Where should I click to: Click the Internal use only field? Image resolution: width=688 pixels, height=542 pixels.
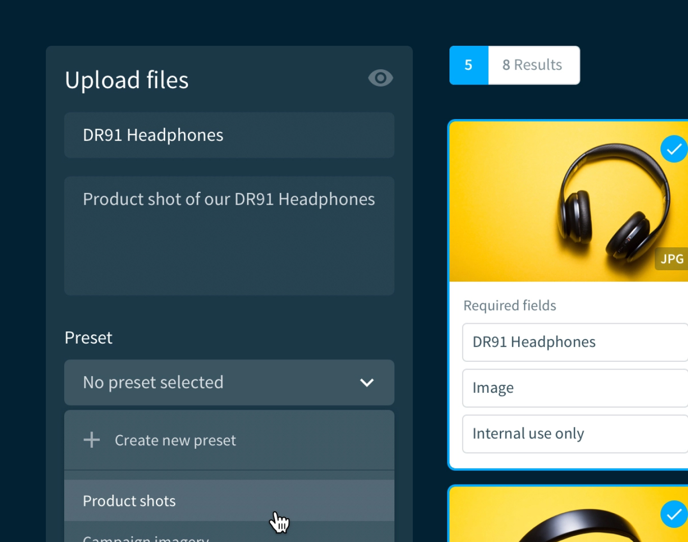tap(575, 434)
